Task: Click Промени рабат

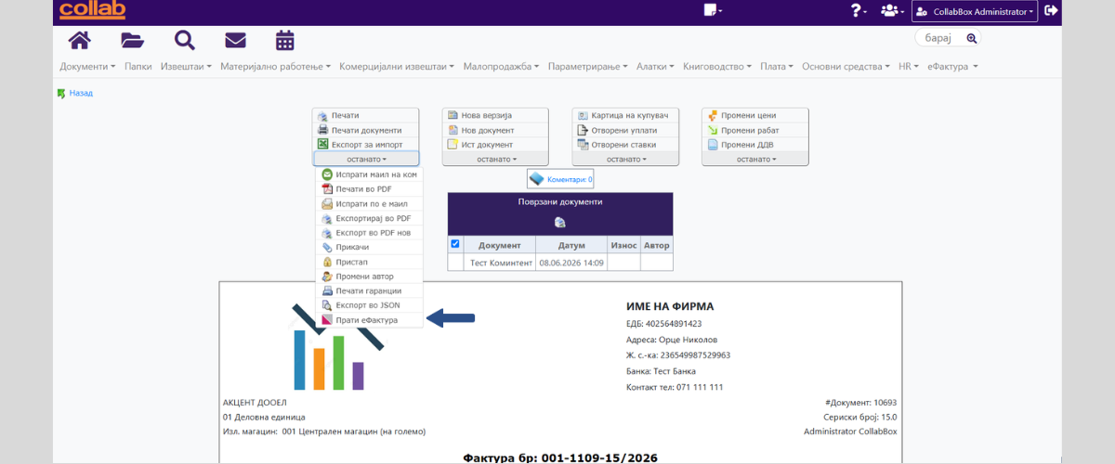Action: [x=755, y=130]
